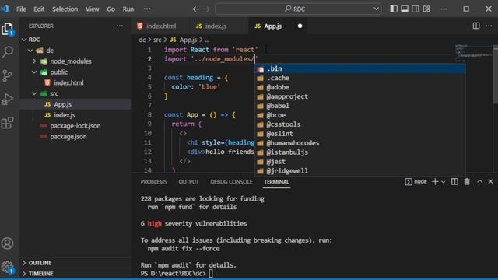Open the Manage settings gear
Image resolution: width=498 pixels, height=280 pixels.
coord(7,267)
